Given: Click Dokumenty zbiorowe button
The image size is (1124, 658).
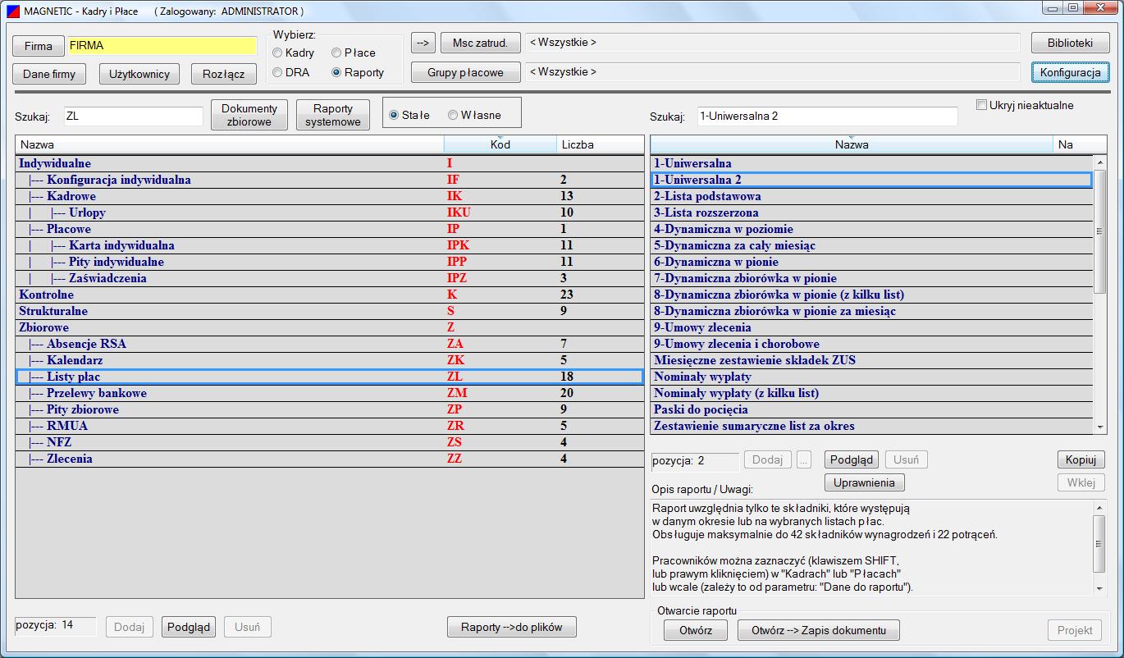Looking at the screenshot, I should click(249, 115).
